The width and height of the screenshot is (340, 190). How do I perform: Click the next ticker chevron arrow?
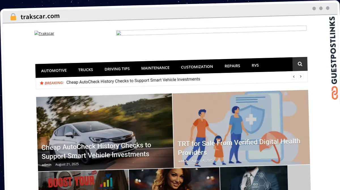[x=301, y=77]
